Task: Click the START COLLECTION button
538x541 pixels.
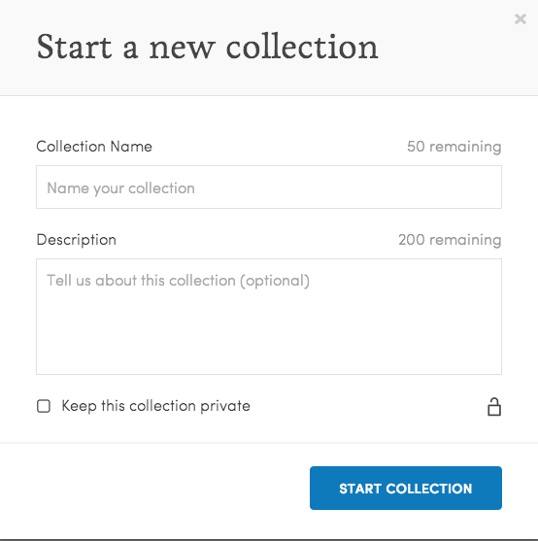Action: tap(406, 488)
